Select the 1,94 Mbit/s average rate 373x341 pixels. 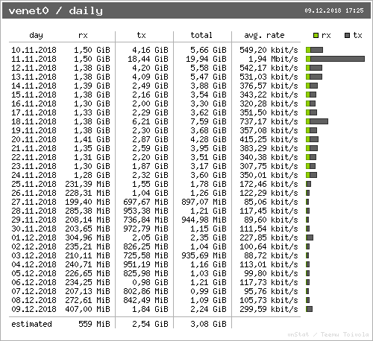click(x=273, y=59)
